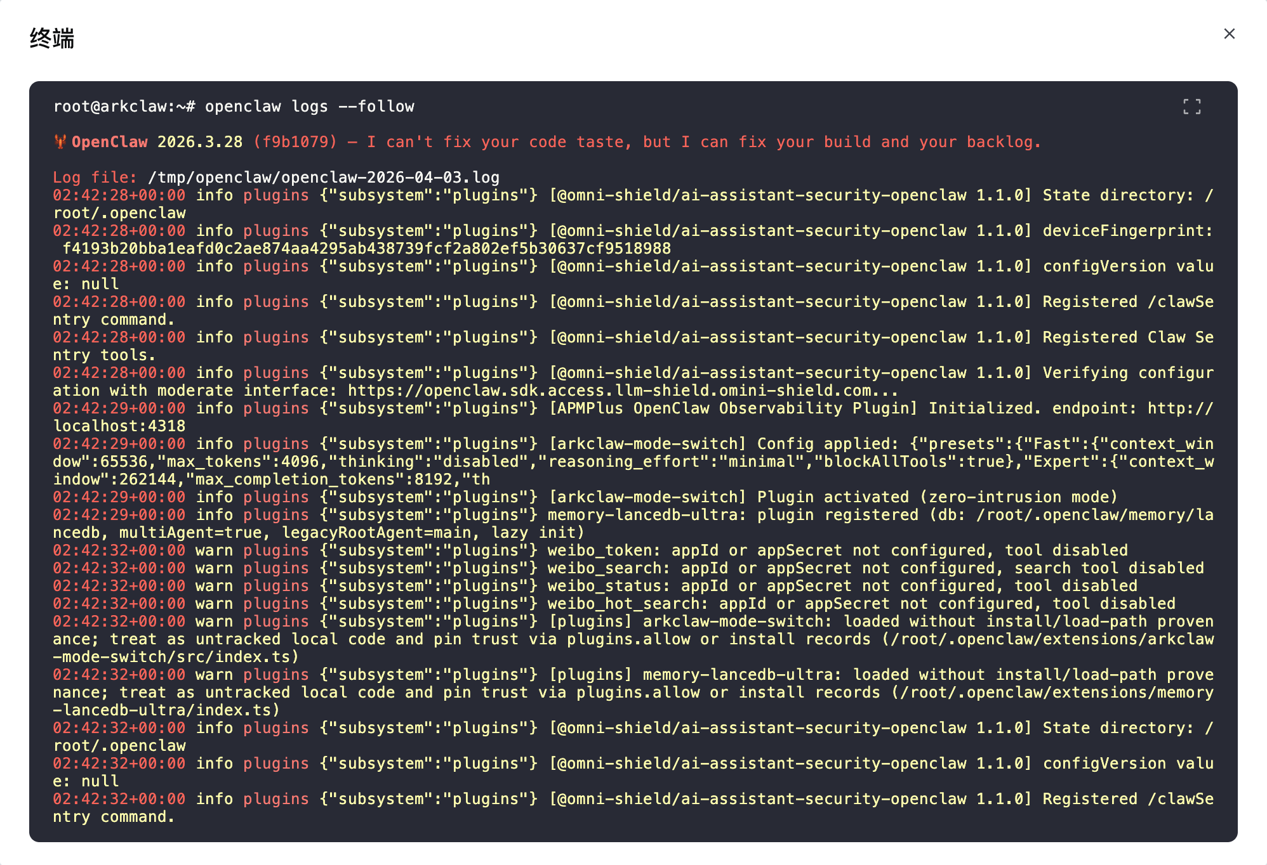Click the http://localhost:4318 endpoint text

119,426
